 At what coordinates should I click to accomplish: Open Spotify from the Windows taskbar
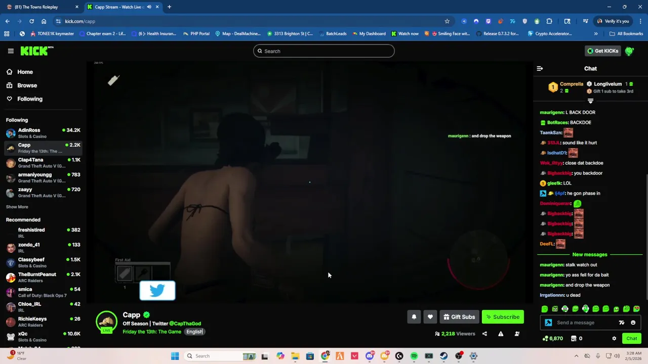click(x=414, y=356)
